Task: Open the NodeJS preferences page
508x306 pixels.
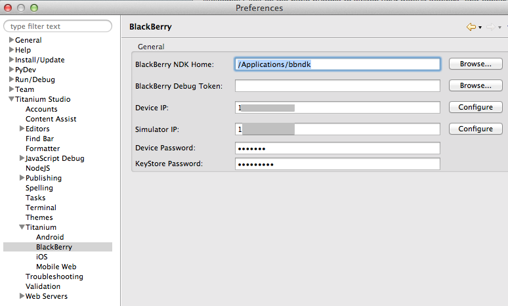Action: coord(37,168)
